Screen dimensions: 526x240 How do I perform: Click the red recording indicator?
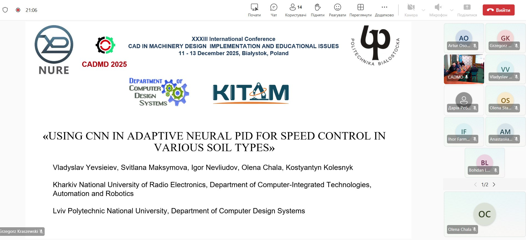pyautogui.click(x=18, y=10)
